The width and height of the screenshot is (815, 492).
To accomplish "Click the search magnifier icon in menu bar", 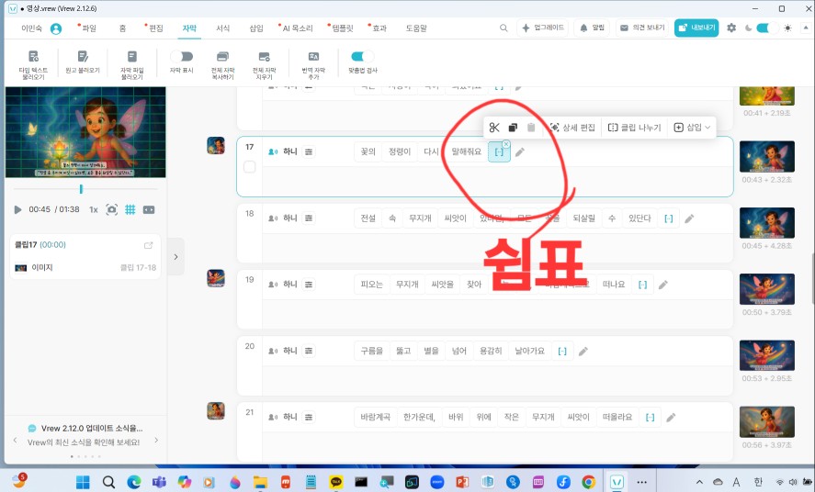I will coord(504,28).
